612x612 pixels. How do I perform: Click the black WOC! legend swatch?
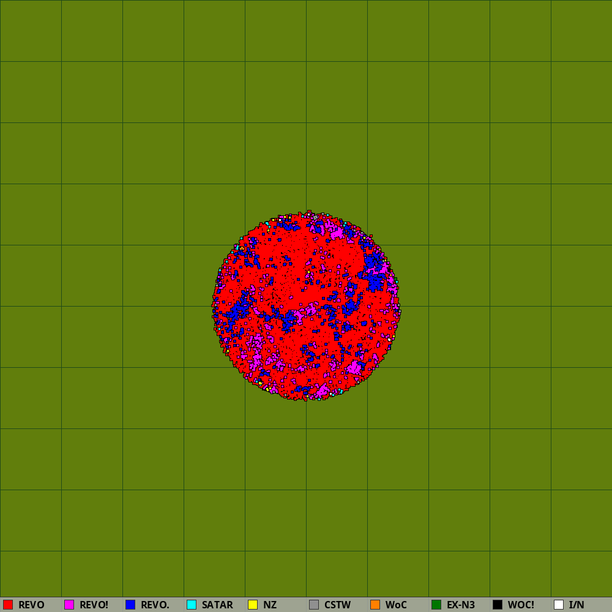[x=498, y=605]
